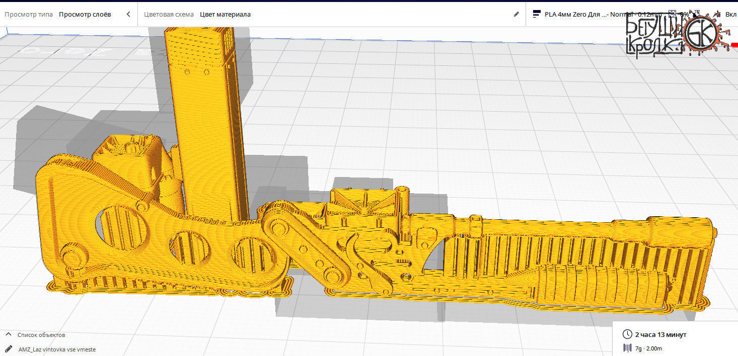Click the support structures icon in settings bar
The image size is (738, 356).
697,14
